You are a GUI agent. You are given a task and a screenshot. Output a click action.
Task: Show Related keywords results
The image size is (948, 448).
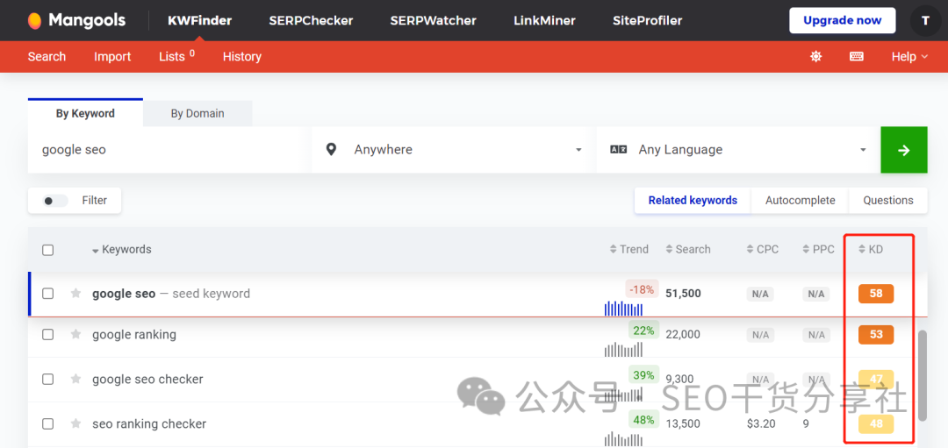click(693, 201)
